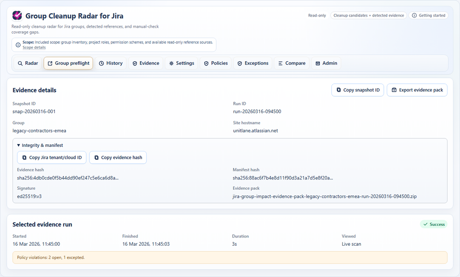This screenshot has height=277, width=460.
Task: Switch to the Group preflight tab
Action: pyautogui.click(x=68, y=63)
